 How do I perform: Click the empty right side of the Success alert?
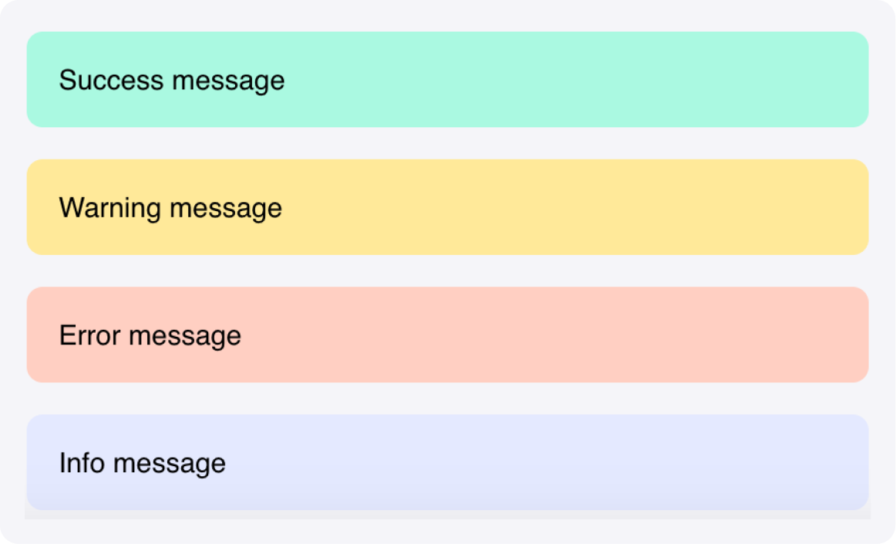(628, 79)
